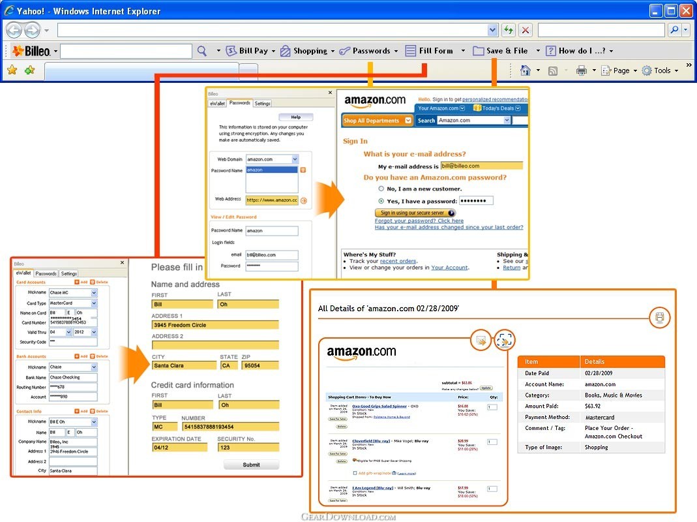Image resolution: width=697 pixels, height=522 pixels.
Task: Open the contact Nickname dropdown showing Bill E Oh
Action: pyautogui.click(x=94, y=422)
